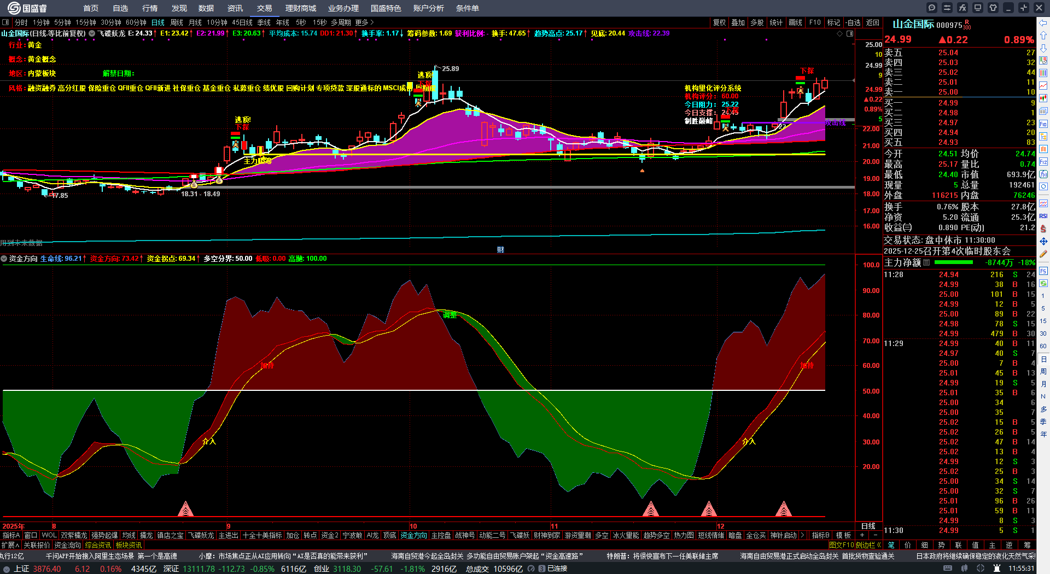Click the plus zoom button beside 模板
The image size is (1050, 574).
click(x=862, y=535)
